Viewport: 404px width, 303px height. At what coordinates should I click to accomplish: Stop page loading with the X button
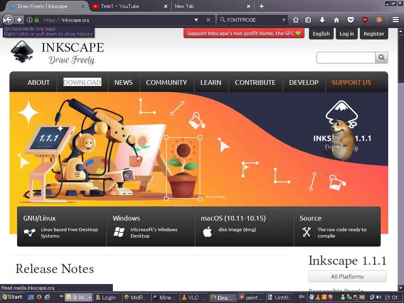tap(208, 20)
